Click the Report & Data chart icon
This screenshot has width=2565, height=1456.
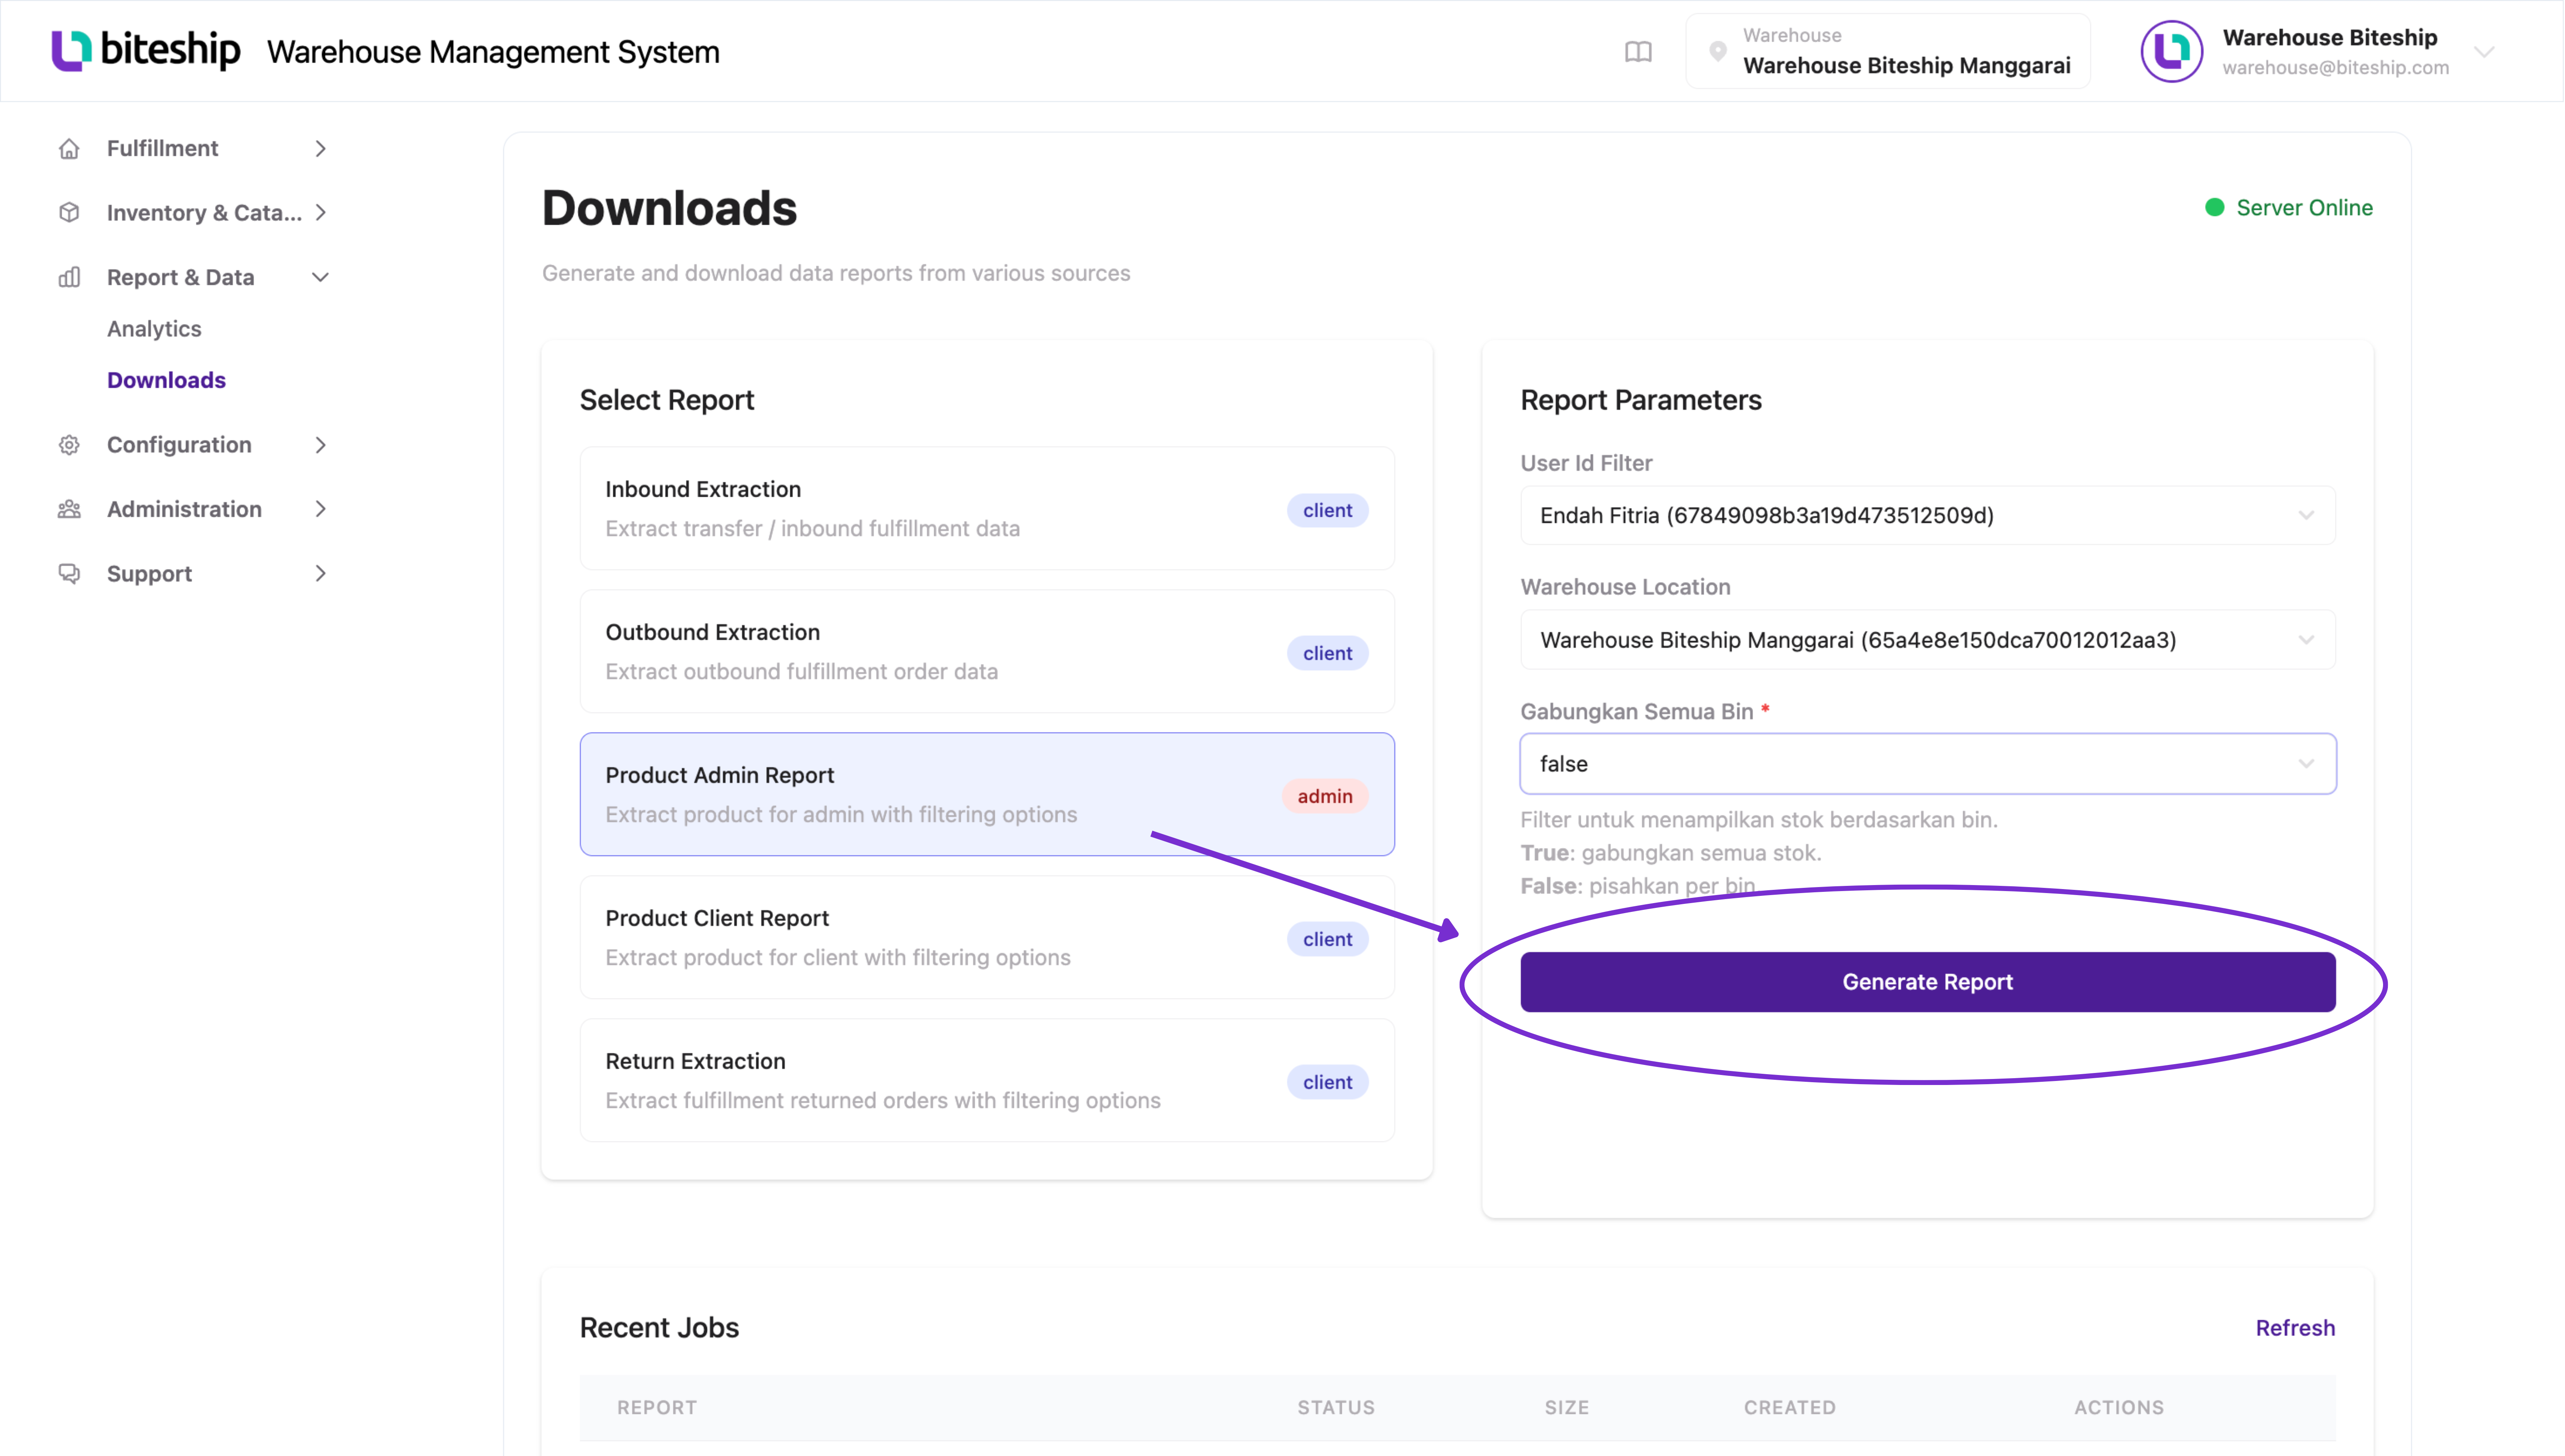point(69,277)
